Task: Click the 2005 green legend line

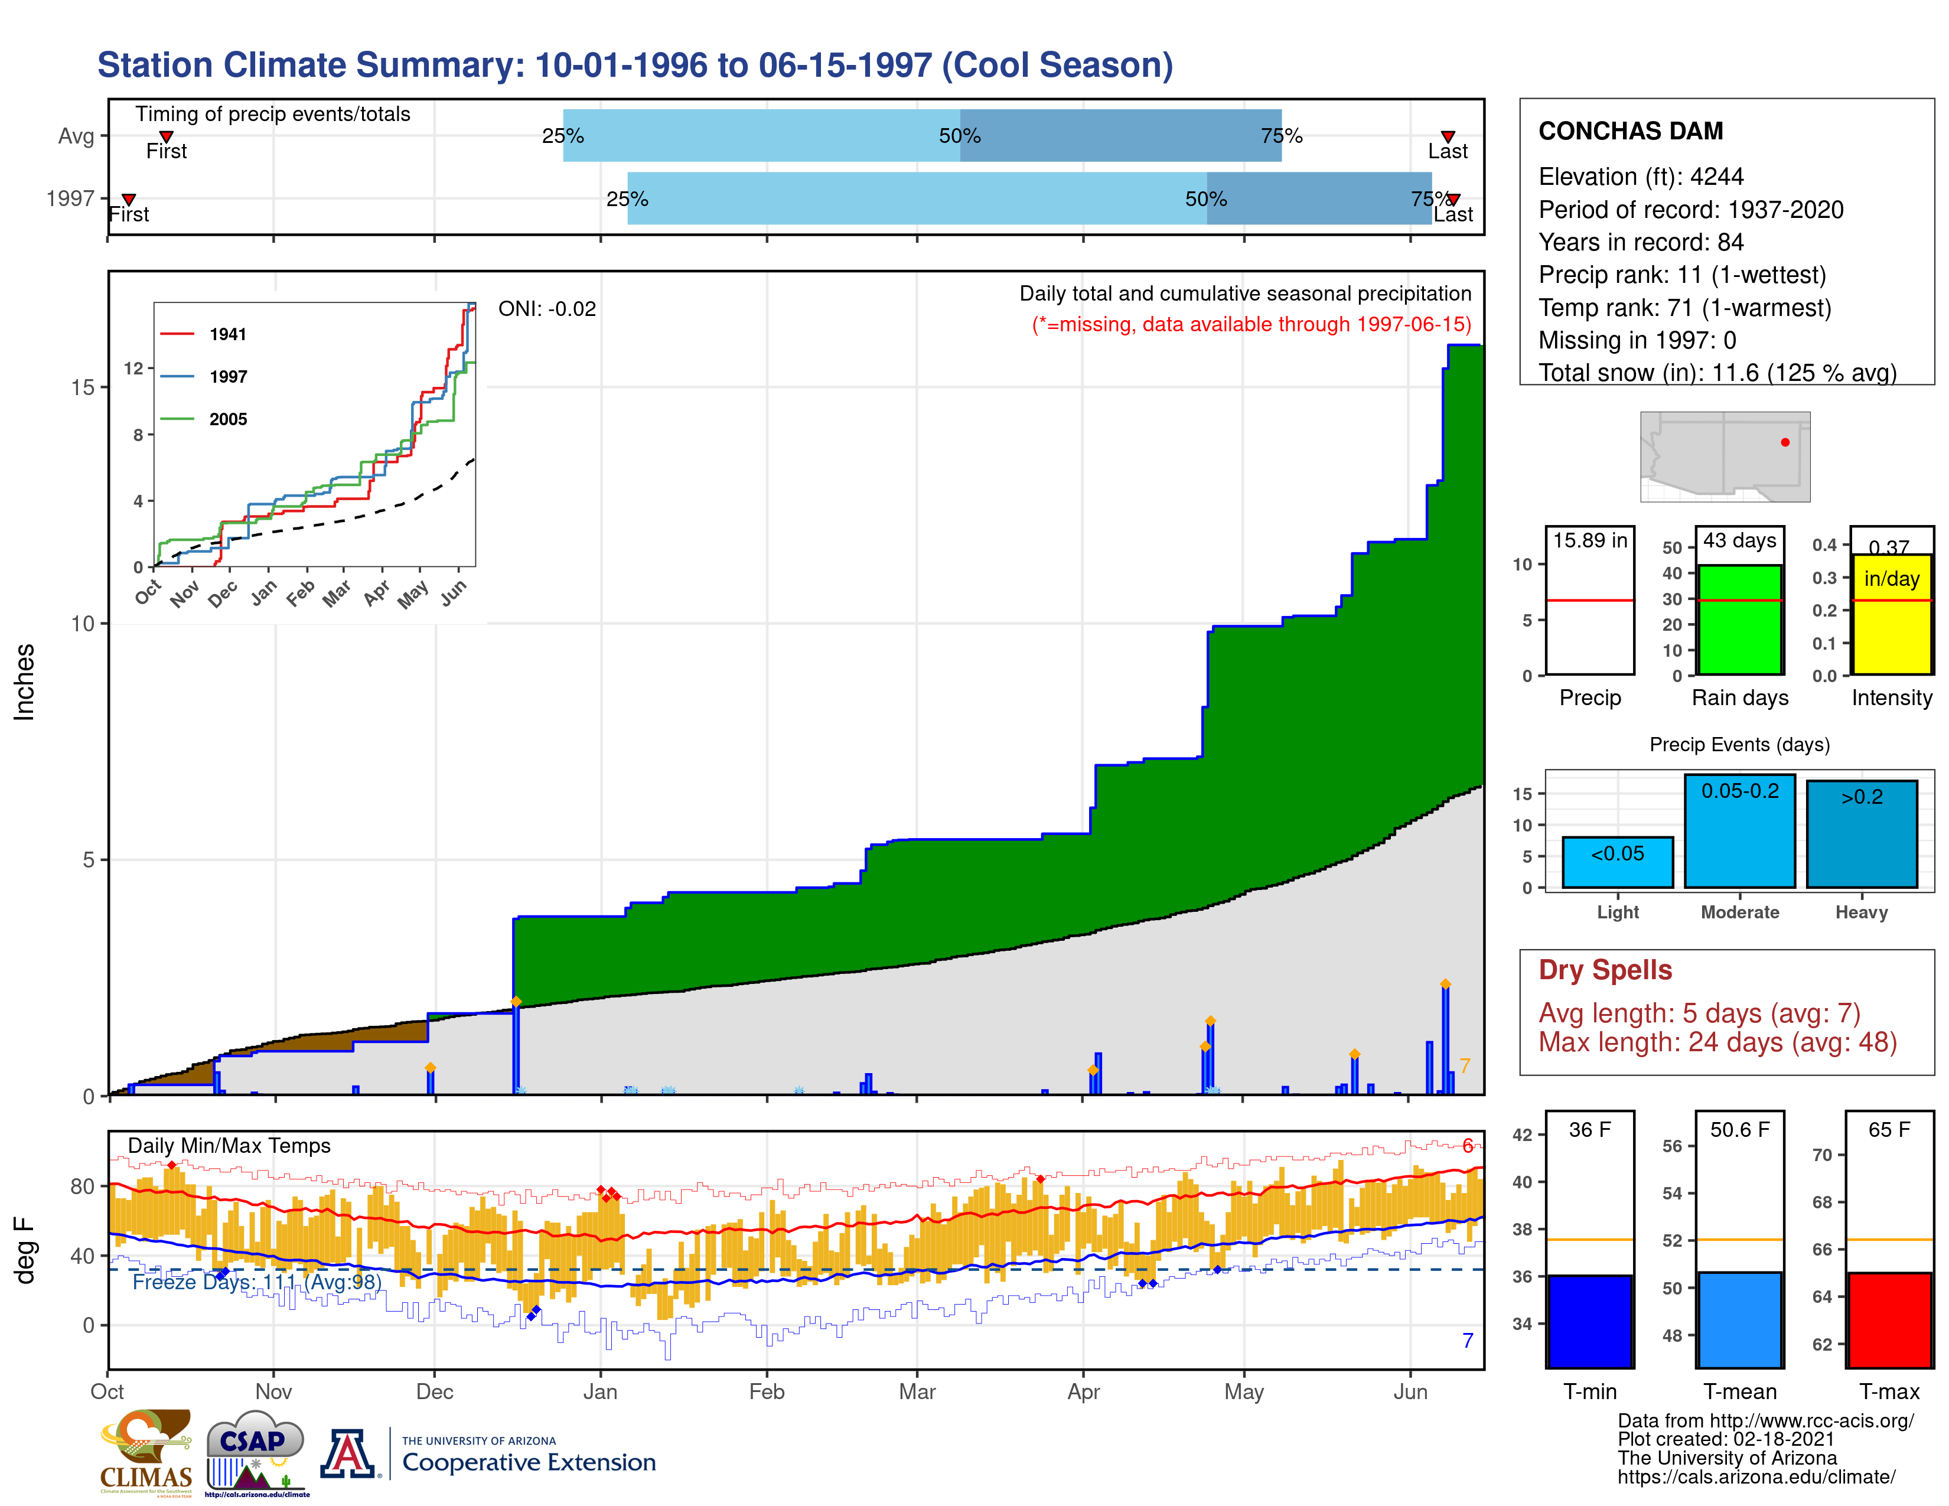Action: click(x=177, y=419)
